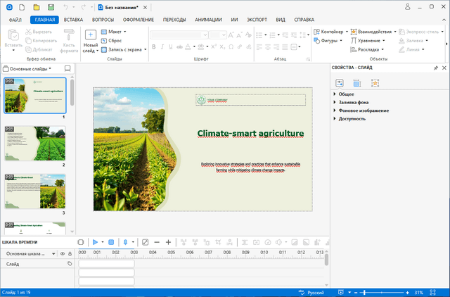Open the ВСТАВКА ribbon tab

[73, 20]
